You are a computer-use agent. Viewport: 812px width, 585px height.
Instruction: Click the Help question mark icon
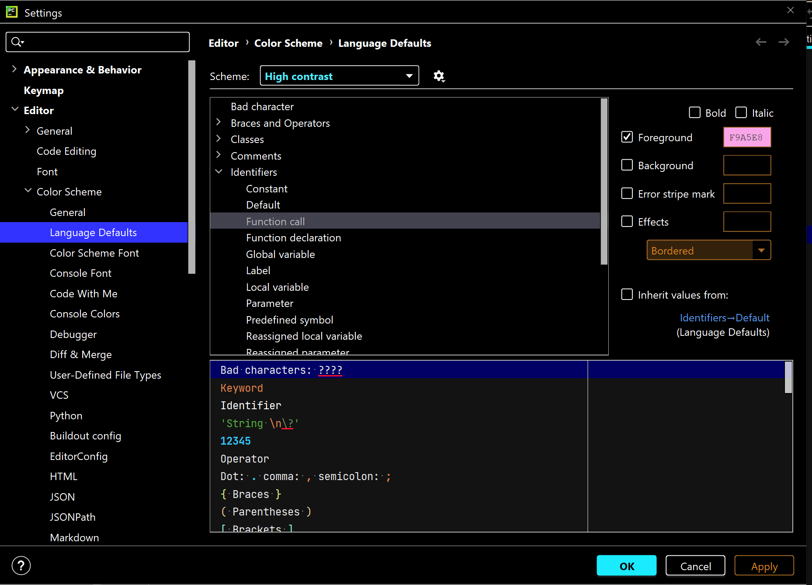[21, 565]
